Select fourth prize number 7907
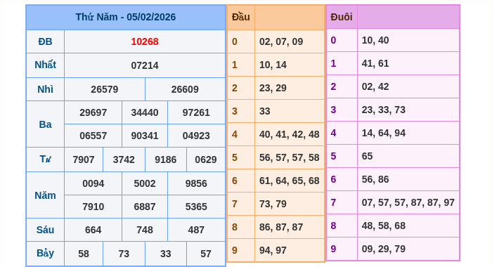The width and height of the screenshot is (492, 267). [x=84, y=159]
